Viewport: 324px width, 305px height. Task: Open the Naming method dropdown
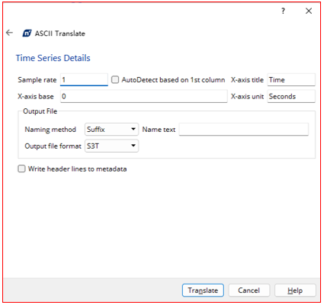click(111, 130)
